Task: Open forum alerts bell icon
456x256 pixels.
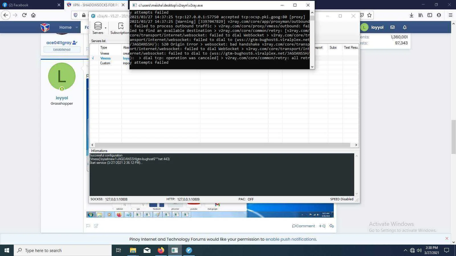Action: tap(405, 27)
